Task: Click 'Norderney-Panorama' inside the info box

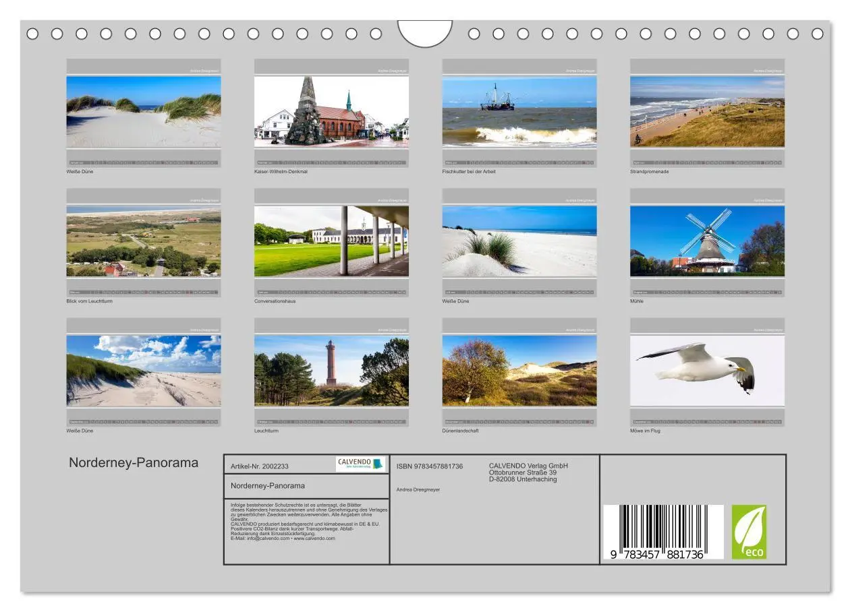Action: tap(268, 486)
